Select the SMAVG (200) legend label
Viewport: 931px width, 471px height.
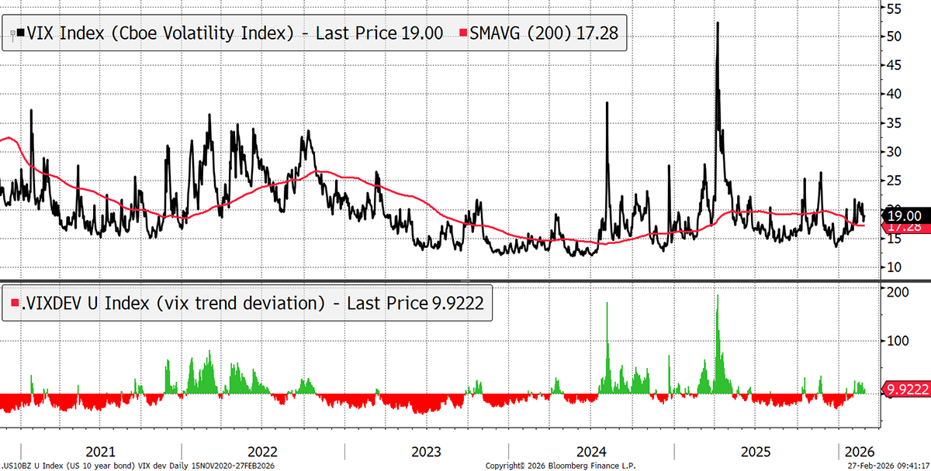[543, 33]
